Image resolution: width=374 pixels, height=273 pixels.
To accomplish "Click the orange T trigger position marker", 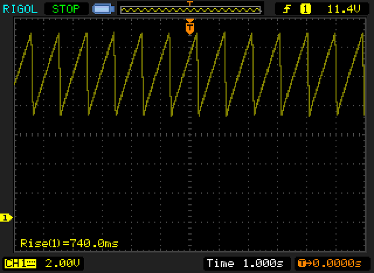I will click(x=190, y=27).
